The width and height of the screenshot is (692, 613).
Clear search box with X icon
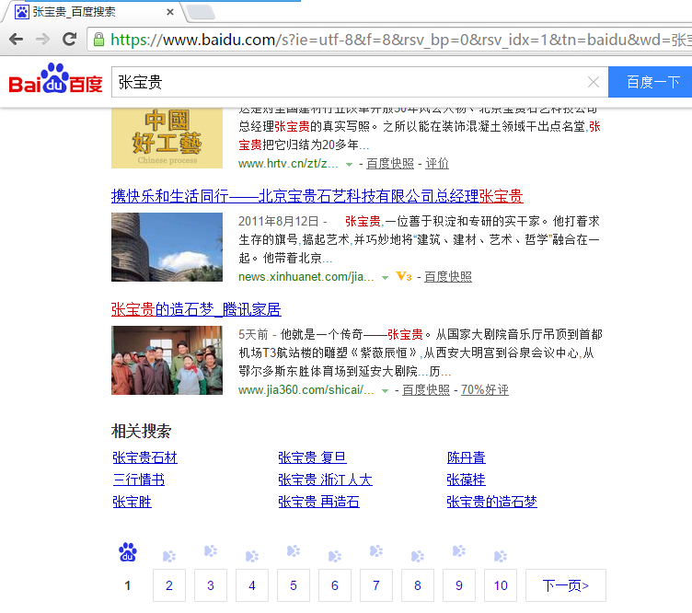pos(594,82)
